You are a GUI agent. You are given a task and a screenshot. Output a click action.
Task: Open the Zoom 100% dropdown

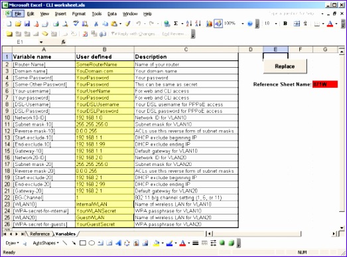pyautogui.click(x=243, y=23)
